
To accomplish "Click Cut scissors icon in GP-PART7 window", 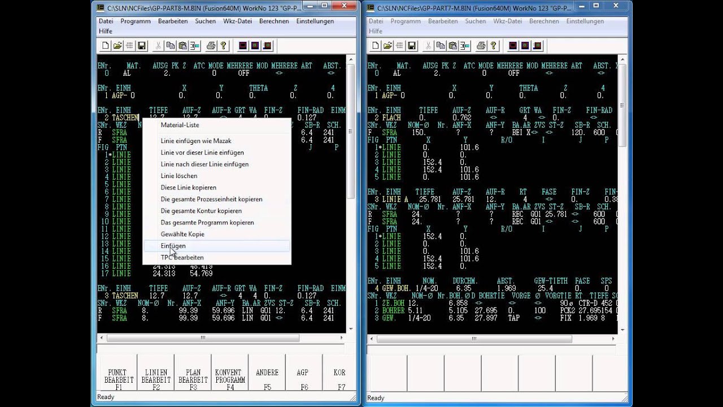I will (429, 46).
